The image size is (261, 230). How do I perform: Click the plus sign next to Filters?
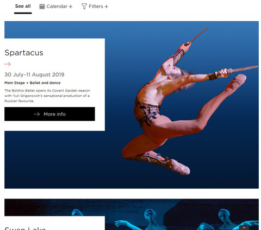pos(107,7)
